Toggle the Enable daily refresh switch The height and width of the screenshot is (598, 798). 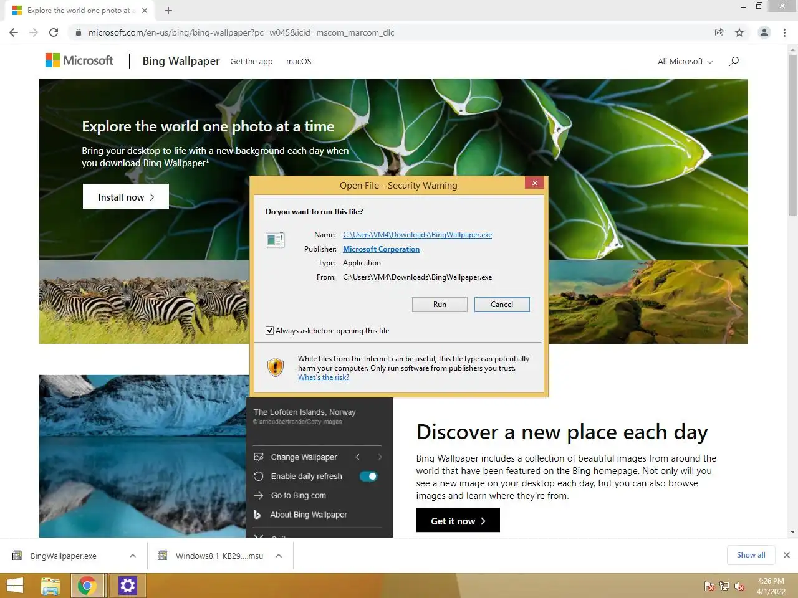tap(368, 477)
